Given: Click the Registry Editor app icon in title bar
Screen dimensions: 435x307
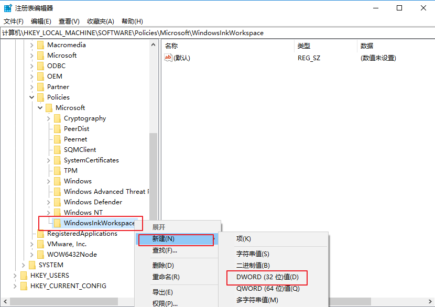Looking at the screenshot, I should tap(8, 8).
